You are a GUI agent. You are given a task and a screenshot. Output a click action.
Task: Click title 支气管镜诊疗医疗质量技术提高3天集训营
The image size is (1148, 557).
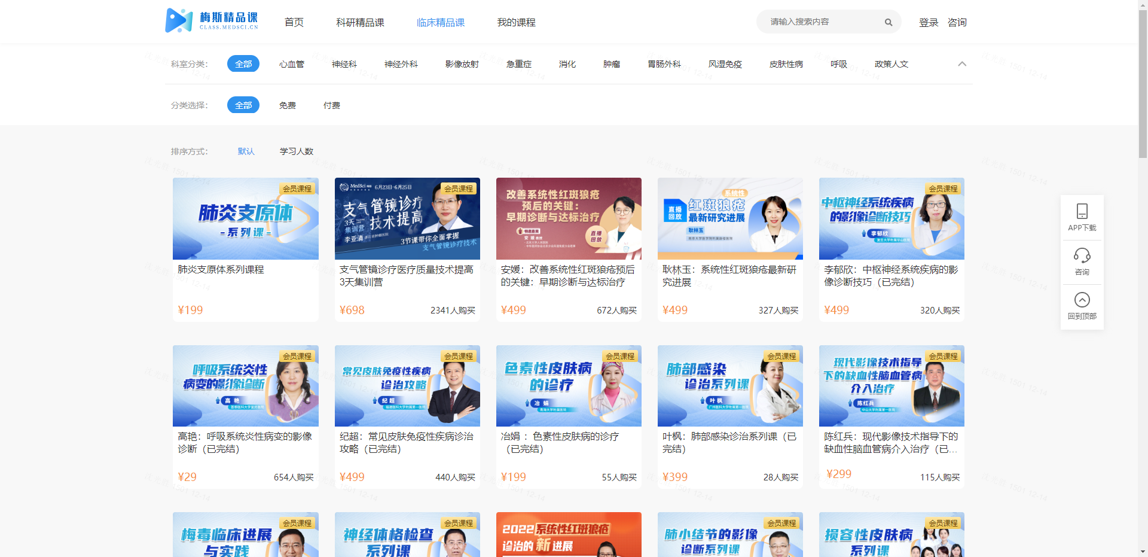(407, 276)
